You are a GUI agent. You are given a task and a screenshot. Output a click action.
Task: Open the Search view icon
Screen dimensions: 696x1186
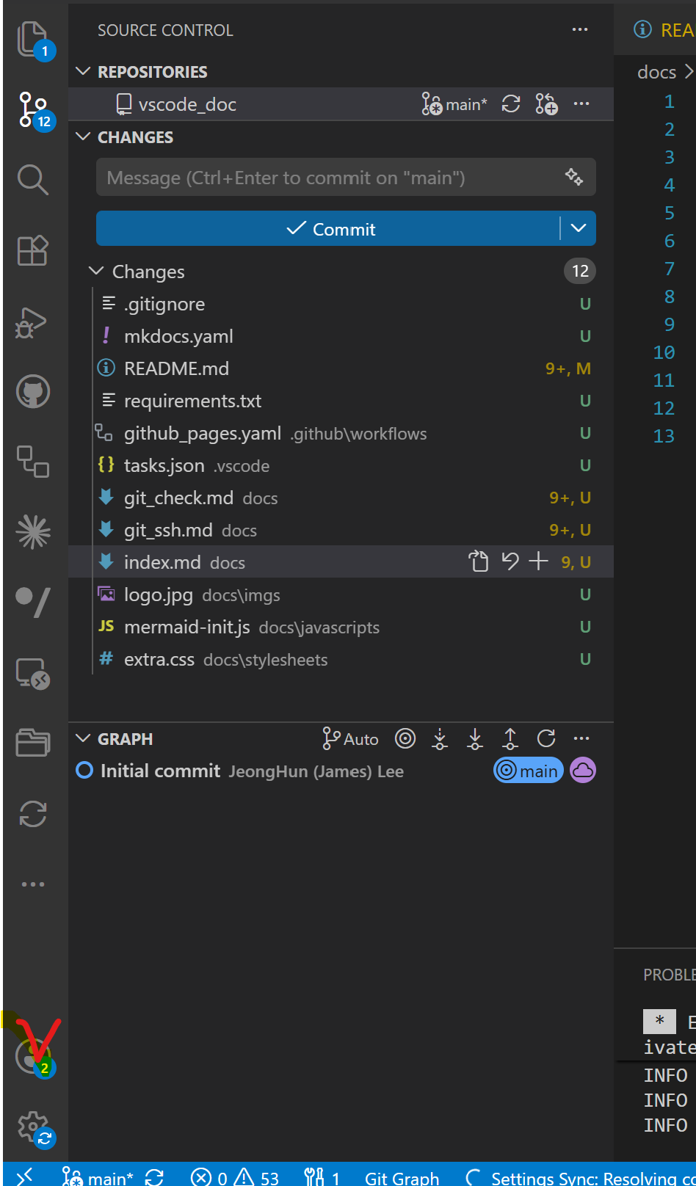33,179
